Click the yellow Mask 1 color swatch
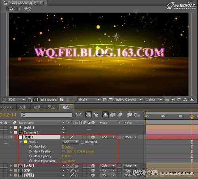Image resolution: width=198 pixels, height=179 pixels. [25, 142]
